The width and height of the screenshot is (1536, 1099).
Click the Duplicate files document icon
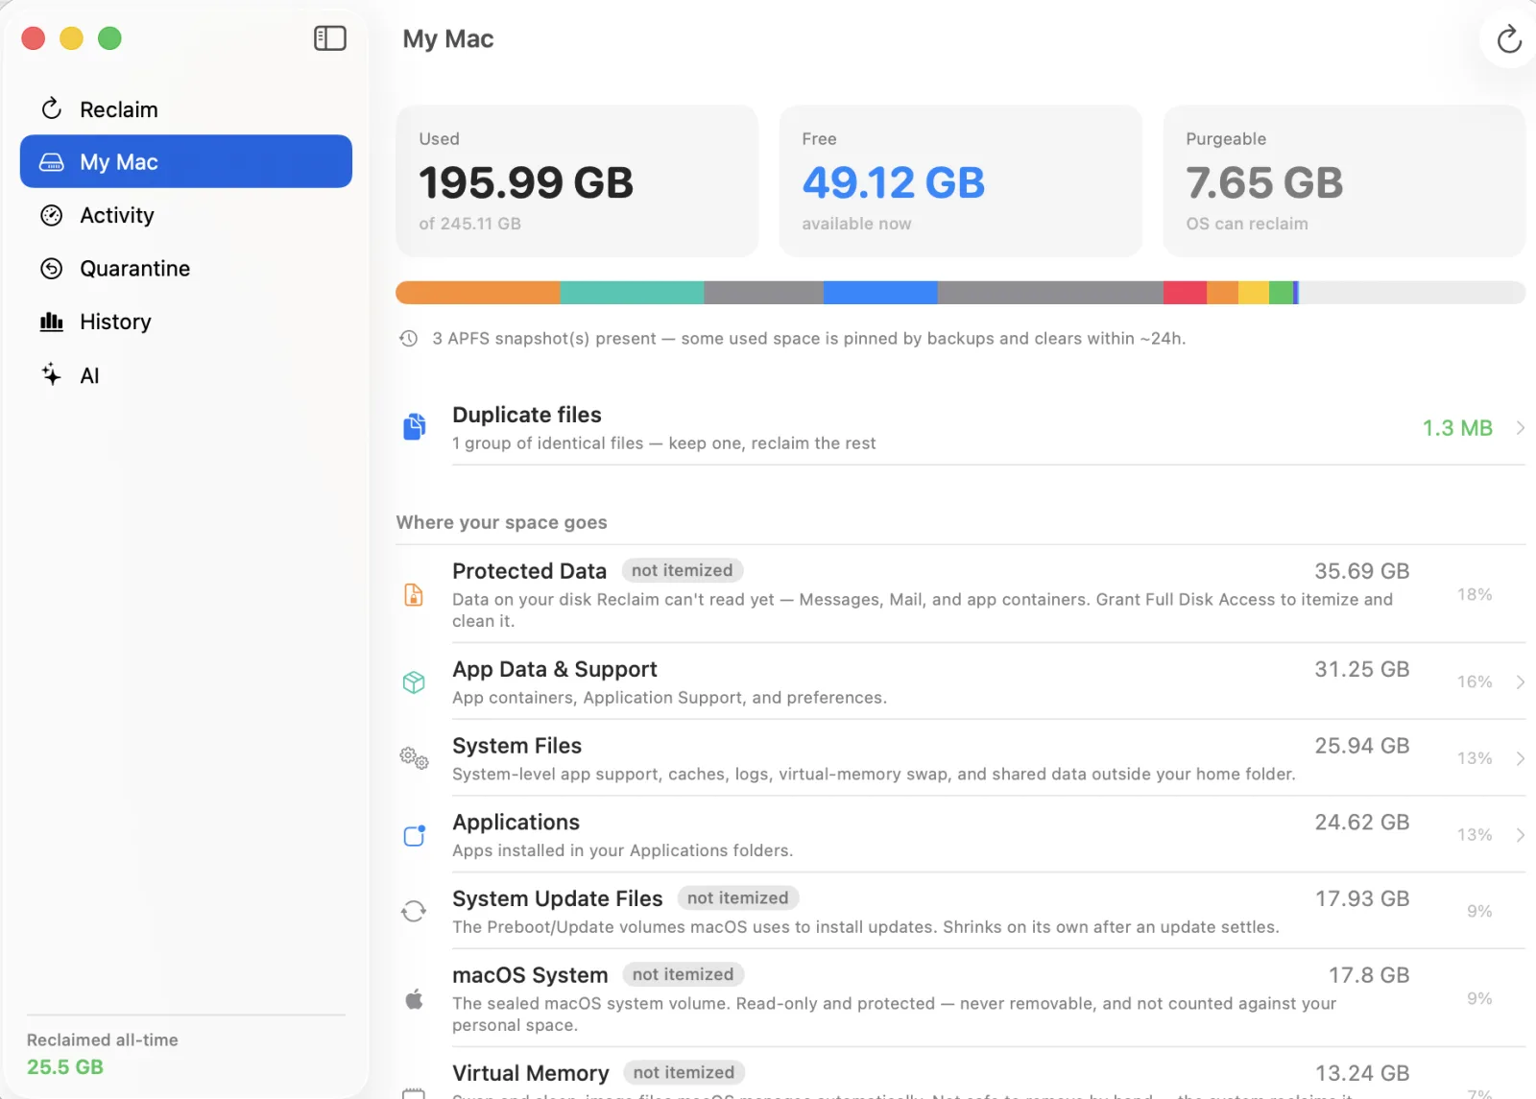tap(414, 426)
